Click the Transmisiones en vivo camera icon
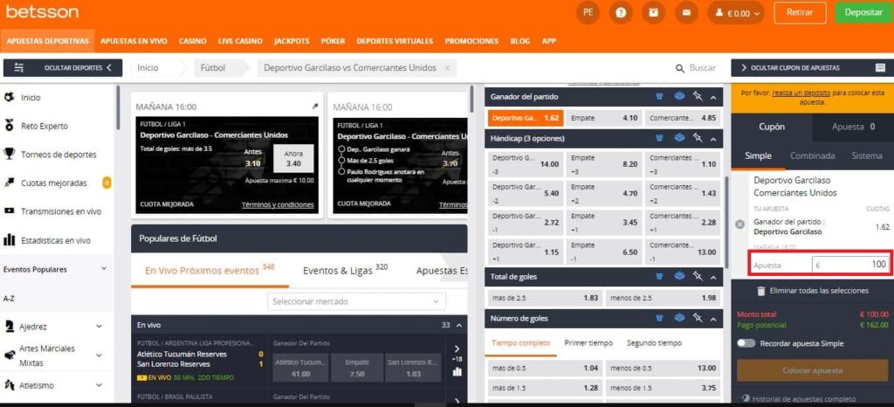The image size is (894, 407). tap(9, 210)
